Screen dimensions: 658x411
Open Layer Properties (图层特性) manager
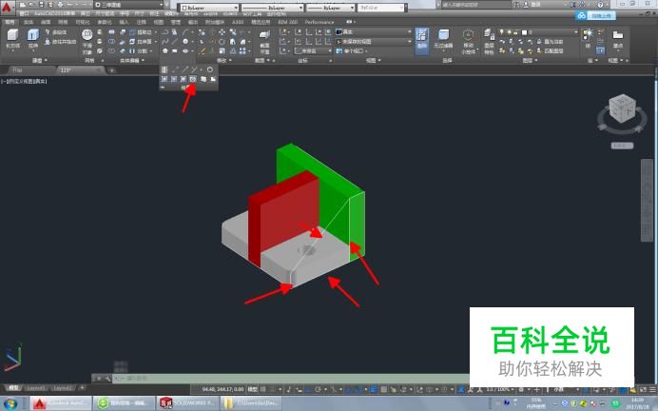point(489,42)
